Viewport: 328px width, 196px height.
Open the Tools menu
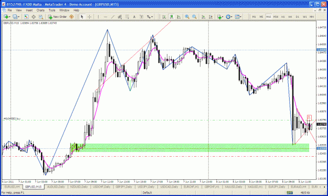tap(52, 10)
